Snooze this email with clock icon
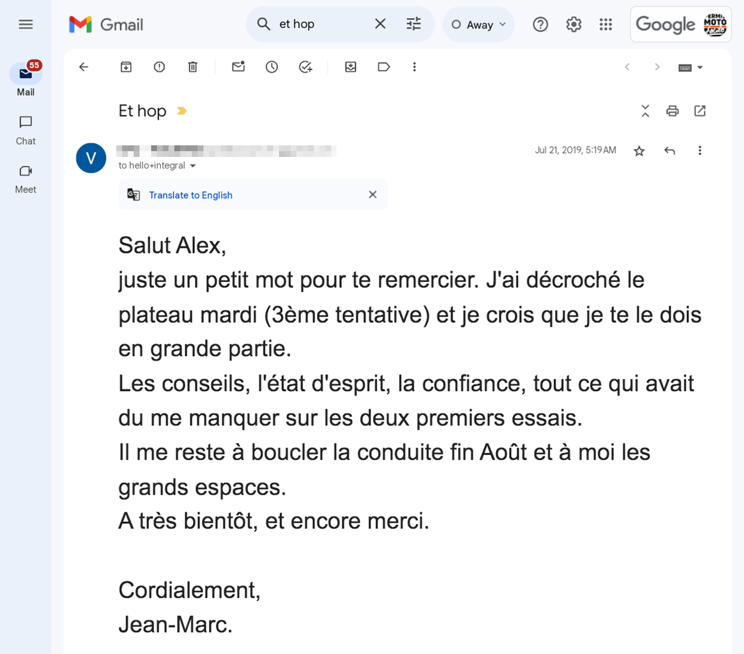This screenshot has width=744, height=654. tap(272, 67)
